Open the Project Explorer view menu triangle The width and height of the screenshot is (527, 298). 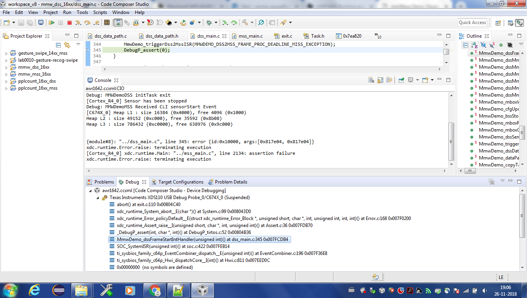point(78,44)
